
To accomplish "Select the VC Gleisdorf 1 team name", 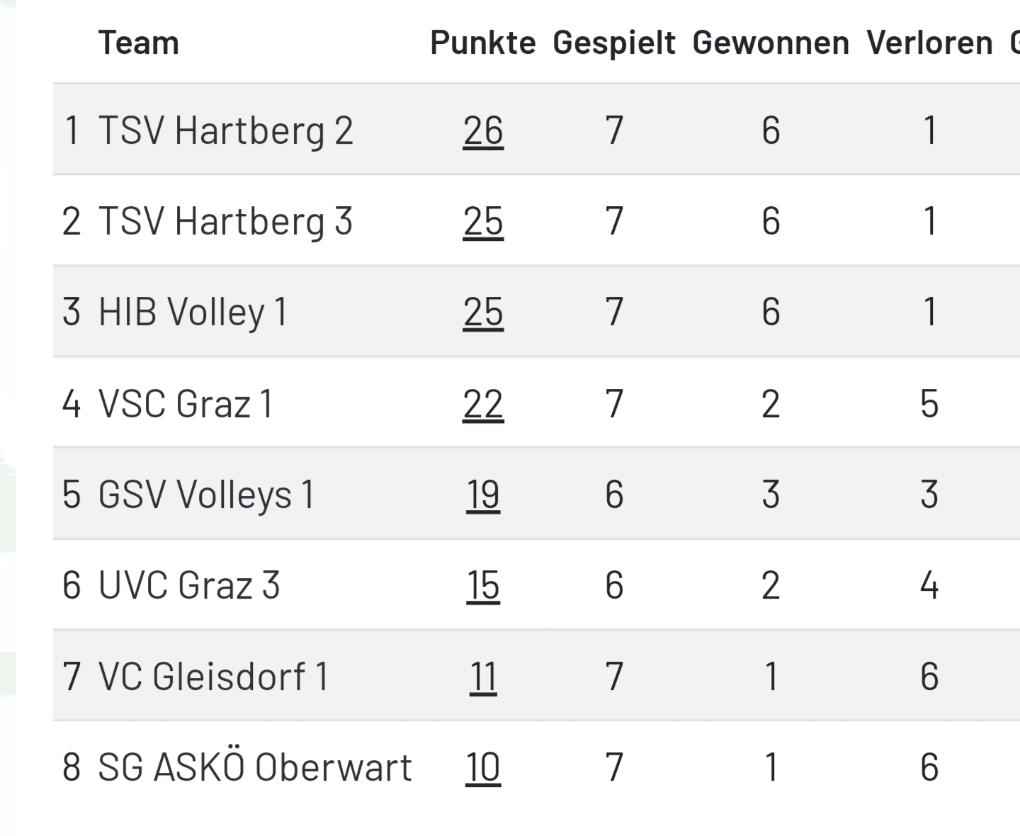I will point(213,676).
